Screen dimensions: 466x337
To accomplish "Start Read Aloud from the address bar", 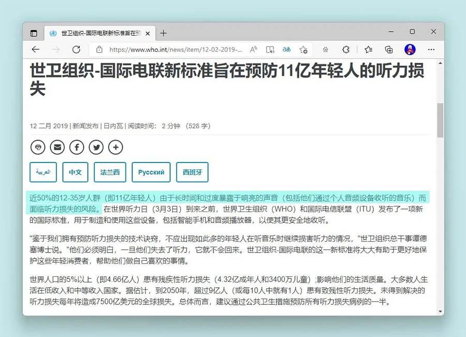I will [254, 49].
